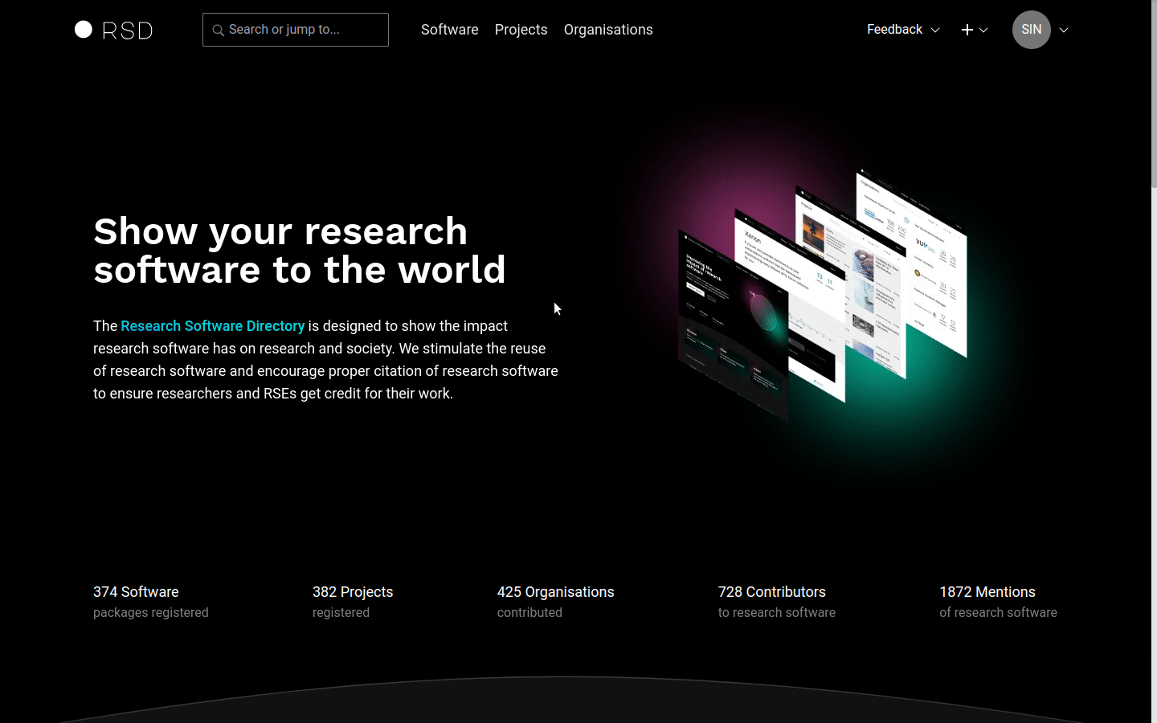This screenshot has width=1157, height=723.
Task: Select the 1872 Mentions statistic
Action: tap(987, 592)
